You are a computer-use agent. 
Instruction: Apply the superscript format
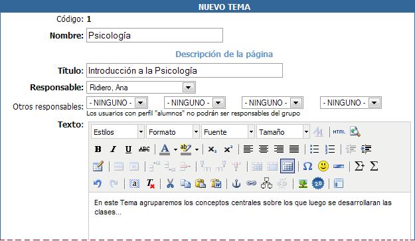tap(228, 149)
